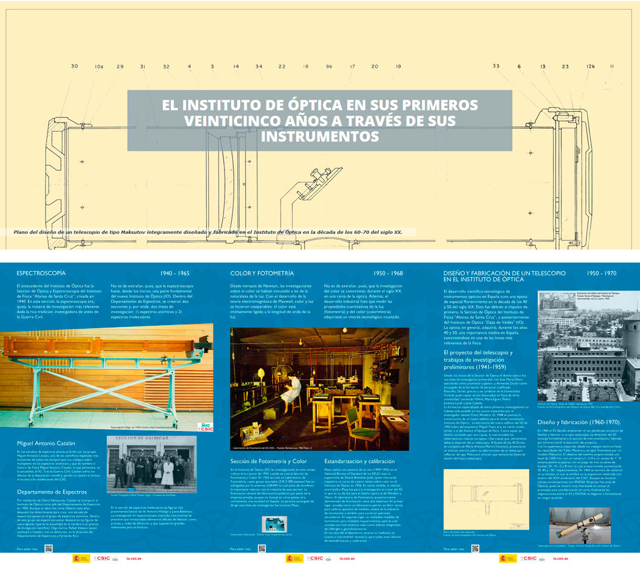640x564 pixels.
Task: Click part number 19 on the blueprint
Action: pos(398,66)
